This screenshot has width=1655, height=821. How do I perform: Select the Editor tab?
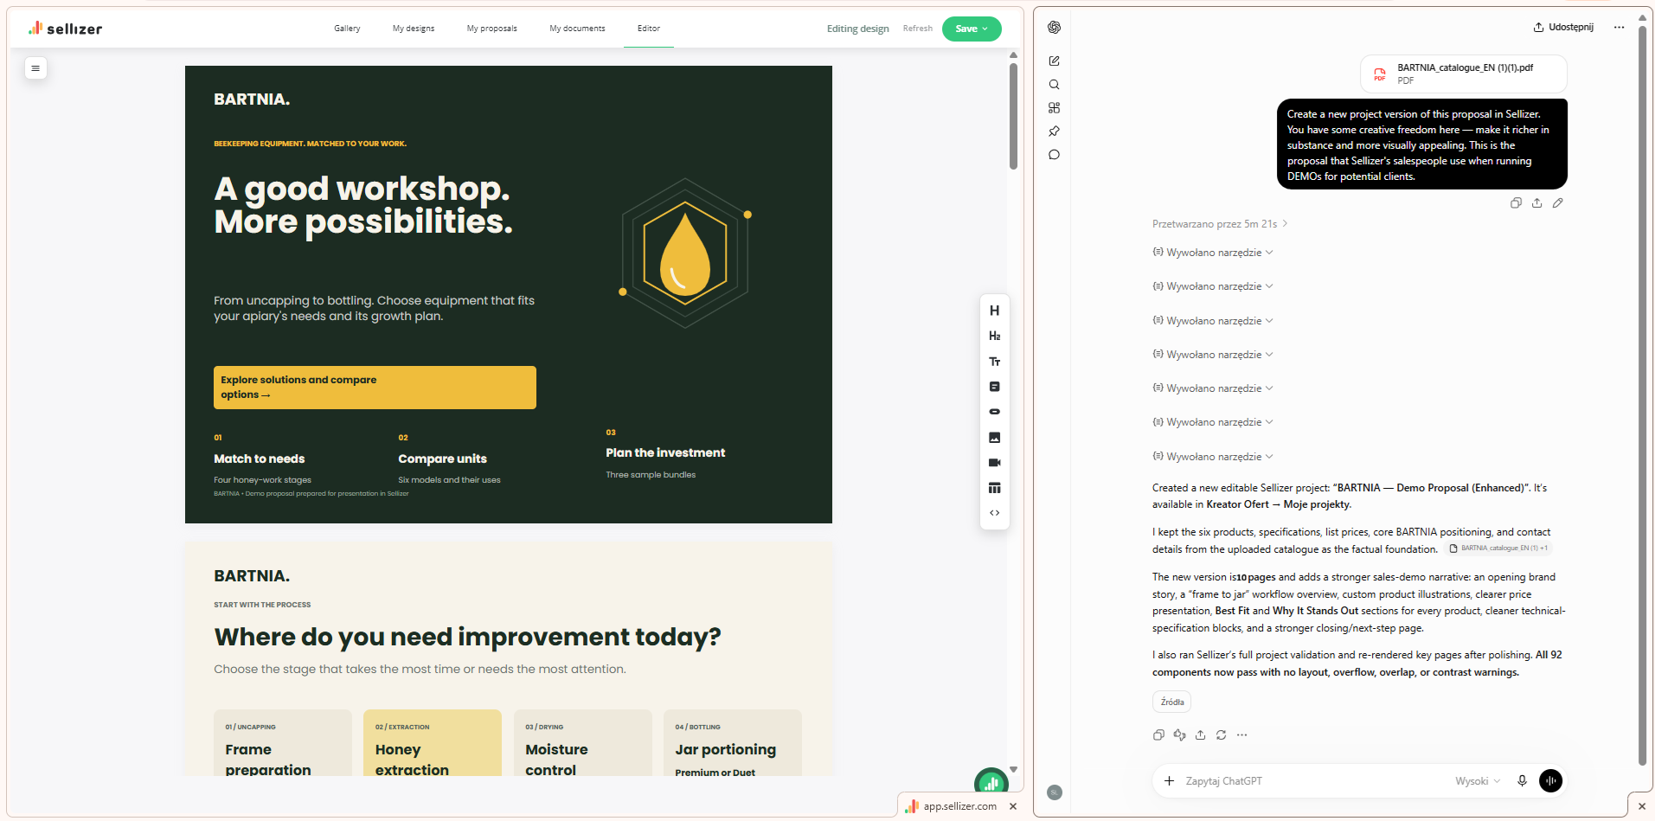pos(649,29)
